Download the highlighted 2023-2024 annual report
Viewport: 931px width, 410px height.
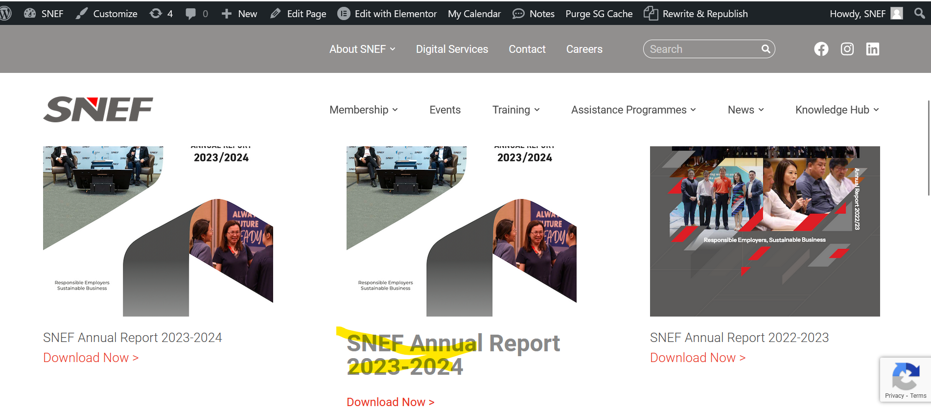[x=391, y=402]
